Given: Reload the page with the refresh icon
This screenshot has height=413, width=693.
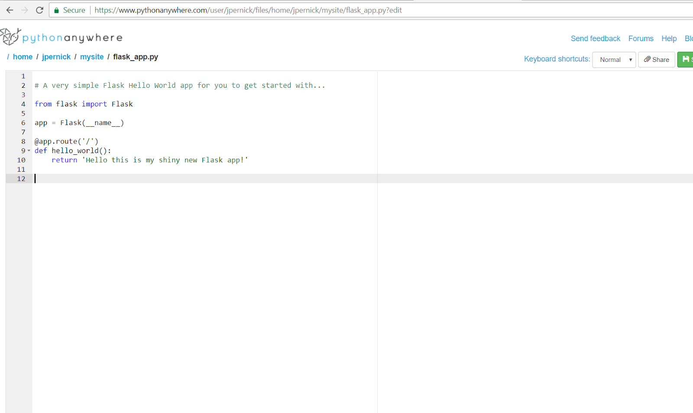Looking at the screenshot, I should pos(39,10).
